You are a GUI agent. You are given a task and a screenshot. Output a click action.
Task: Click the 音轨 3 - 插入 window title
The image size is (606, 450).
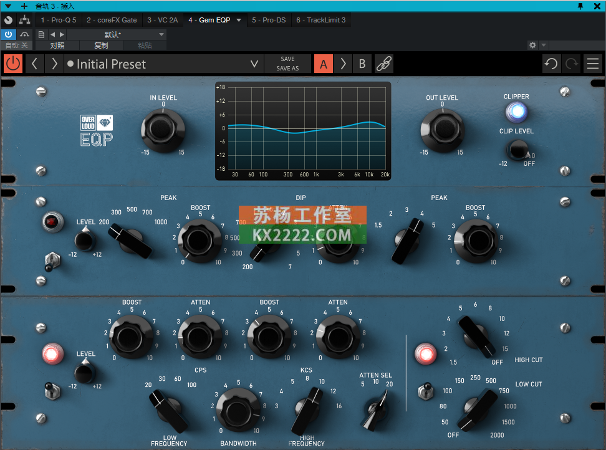click(54, 6)
